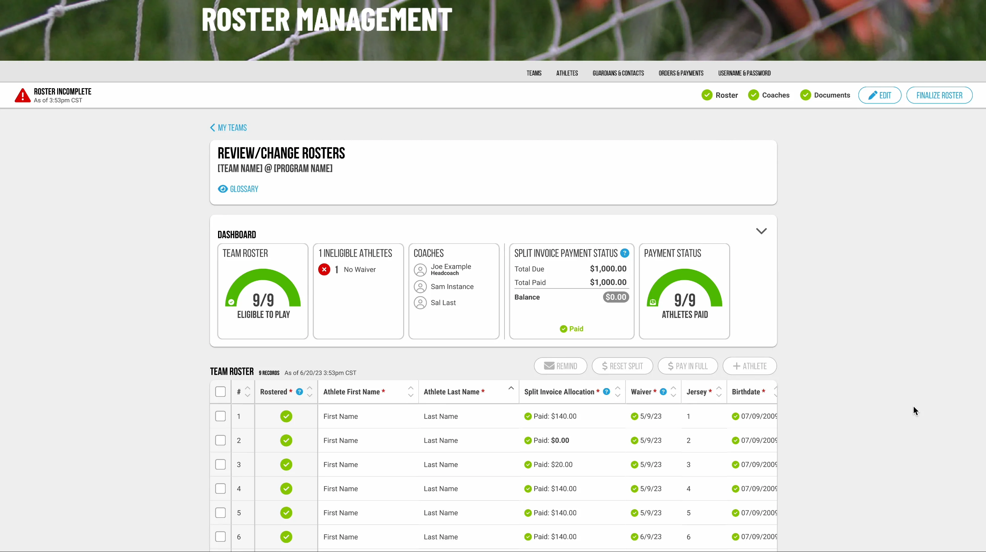Click the help icon next to Waiver column

click(x=663, y=392)
